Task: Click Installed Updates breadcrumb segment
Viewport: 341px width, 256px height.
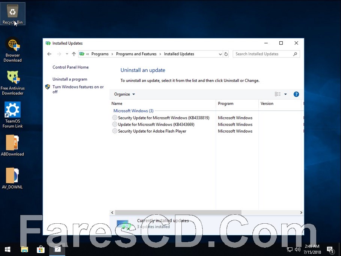Action: click(x=179, y=54)
